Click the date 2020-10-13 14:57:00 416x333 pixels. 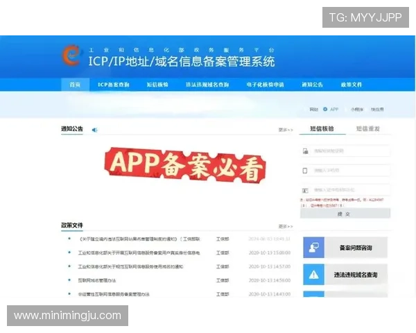click(x=270, y=266)
